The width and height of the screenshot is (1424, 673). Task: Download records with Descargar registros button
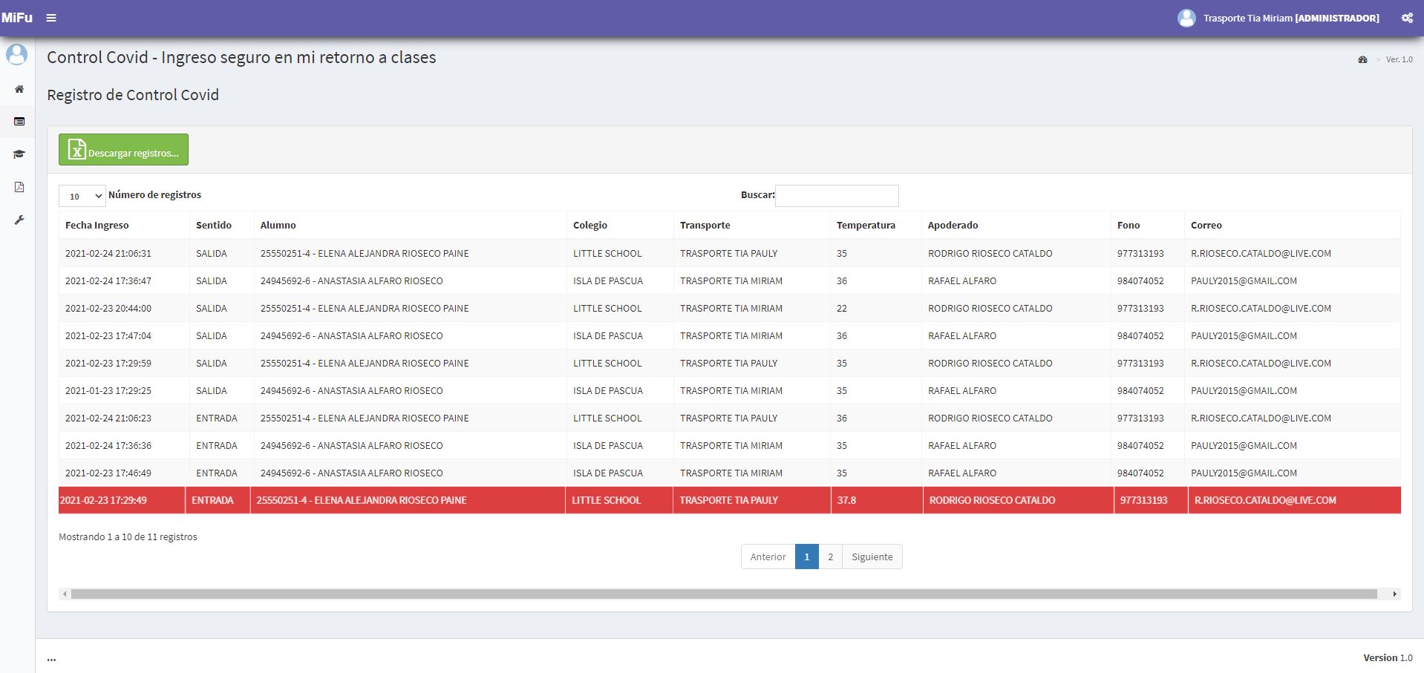pyautogui.click(x=123, y=149)
